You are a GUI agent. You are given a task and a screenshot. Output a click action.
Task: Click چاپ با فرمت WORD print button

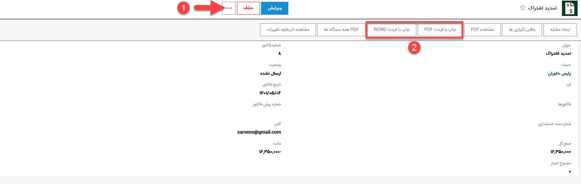point(391,29)
